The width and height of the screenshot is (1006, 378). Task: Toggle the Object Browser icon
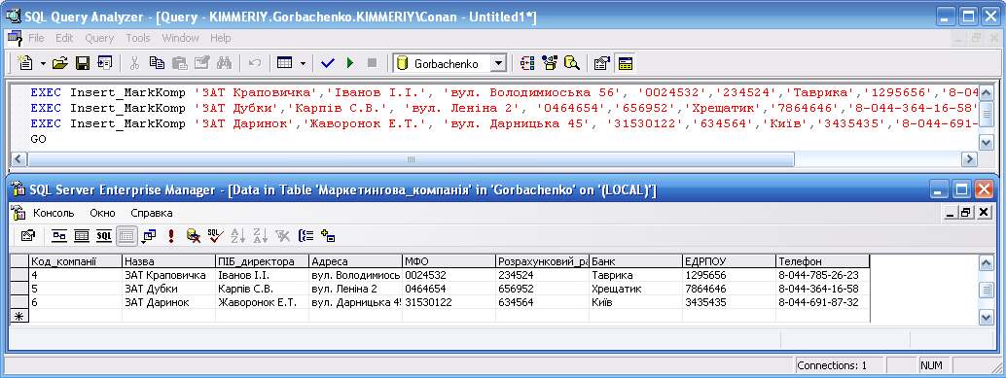tap(550, 63)
